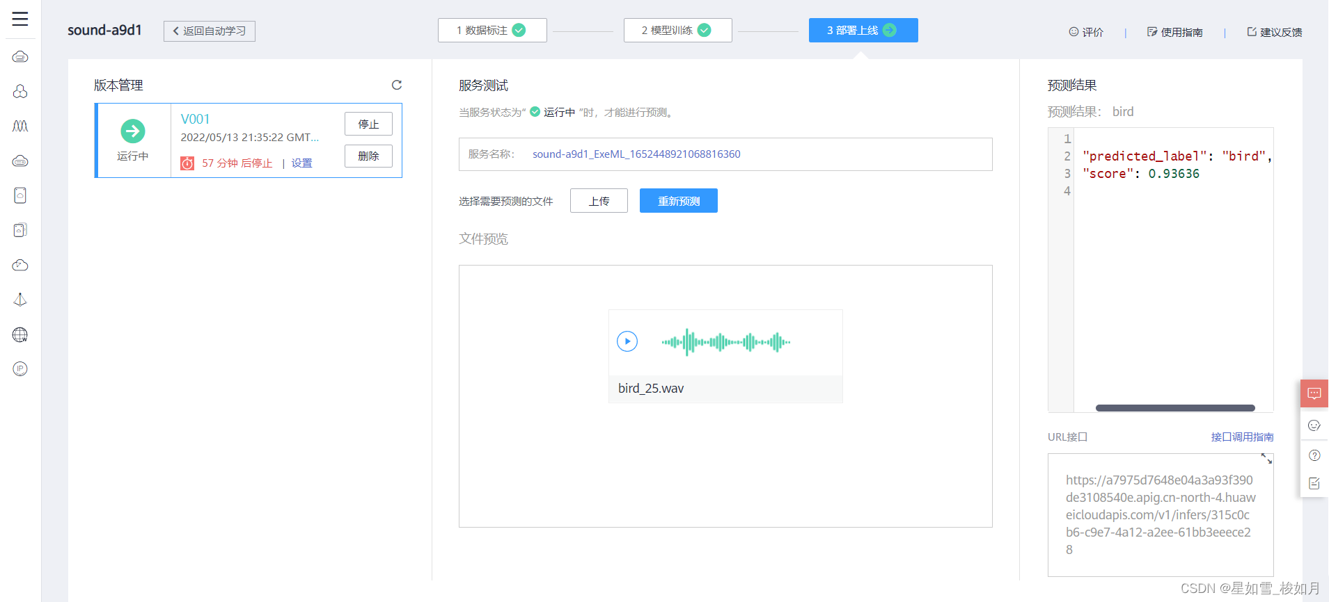Open the stacked cloud documents sidebar icon
This screenshot has width=1329, height=602.
[x=20, y=230]
